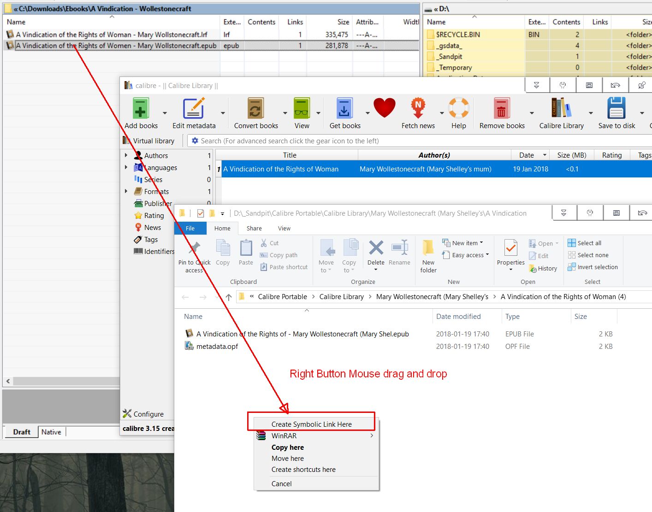Click Cut in the Clipboard group
This screenshot has width=652, height=512.
click(269, 243)
